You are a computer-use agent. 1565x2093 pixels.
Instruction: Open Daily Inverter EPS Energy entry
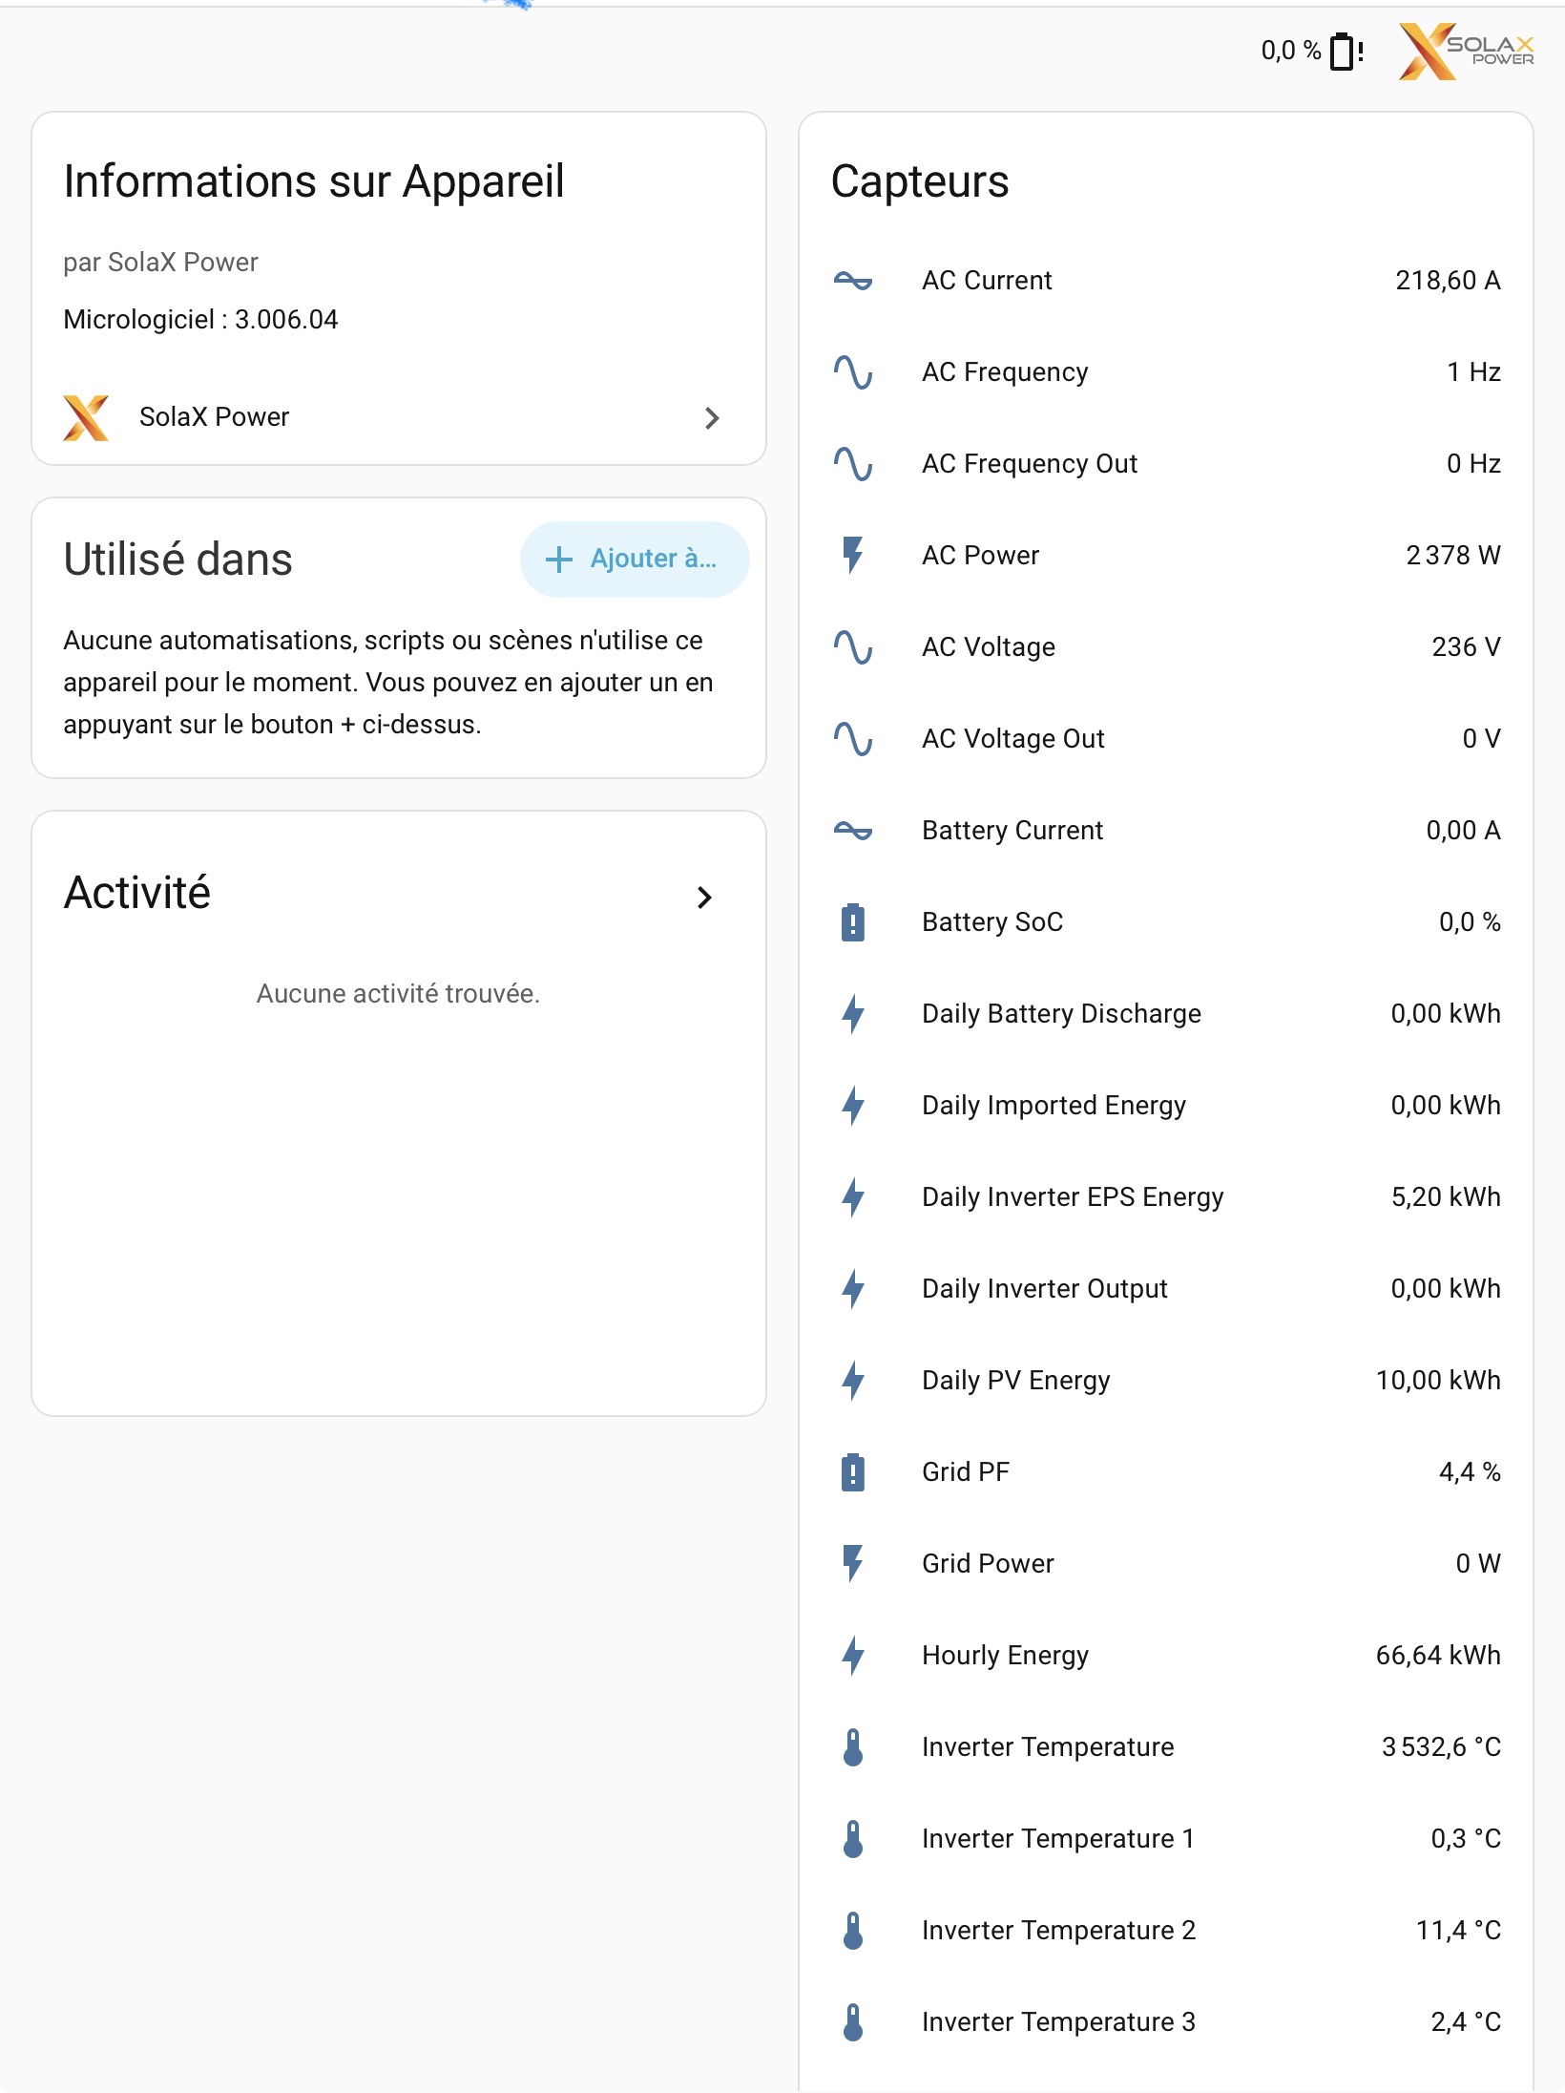1166,1197
